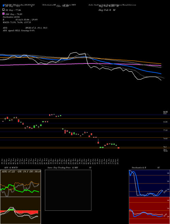Click the 77.55 price axis label
The width and height of the screenshot is (170, 224).
tap(166, 130)
